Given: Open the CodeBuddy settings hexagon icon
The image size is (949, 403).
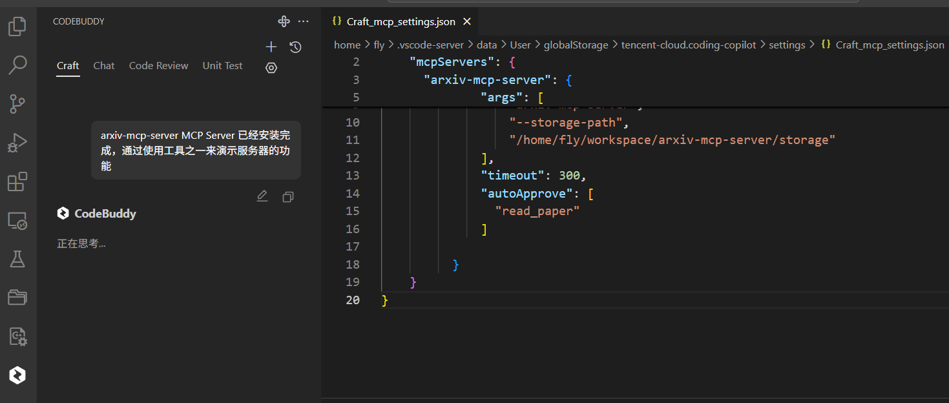Looking at the screenshot, I should pos(271,68).
